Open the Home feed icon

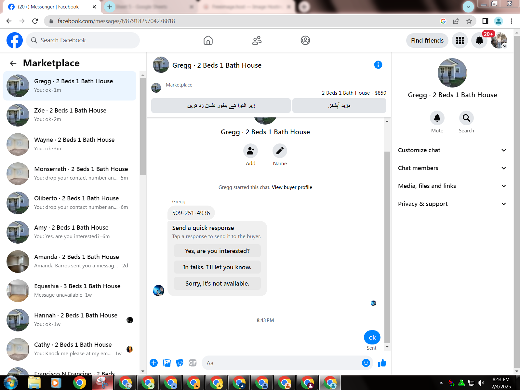tap(208, 40)
